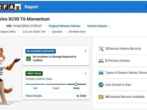Click the All wheel drive text

pos(77,32)
